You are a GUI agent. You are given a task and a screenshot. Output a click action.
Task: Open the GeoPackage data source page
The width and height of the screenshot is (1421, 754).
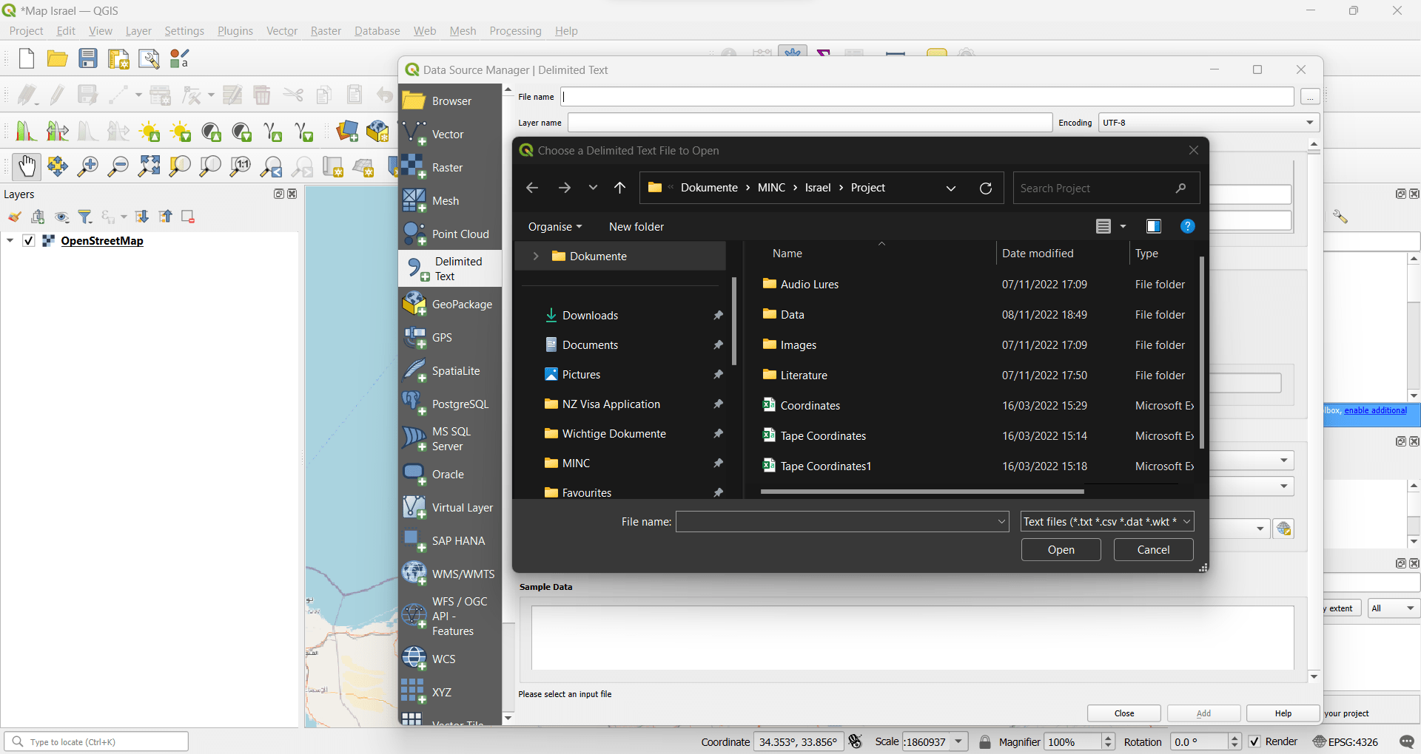point(449,304)
